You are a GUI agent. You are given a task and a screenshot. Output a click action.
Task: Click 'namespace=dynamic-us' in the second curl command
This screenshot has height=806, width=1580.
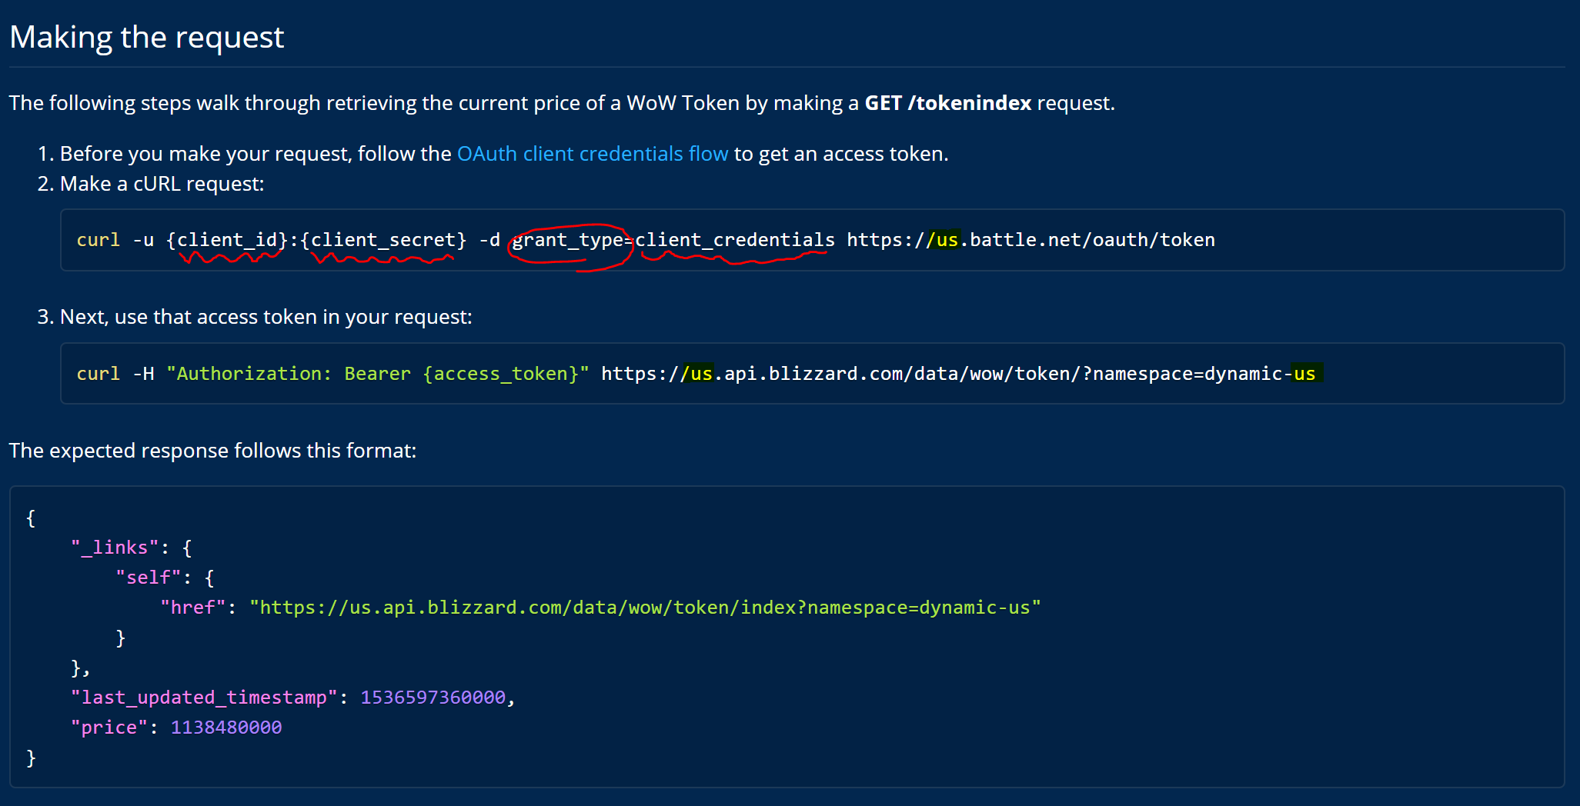click(1204, 374)
